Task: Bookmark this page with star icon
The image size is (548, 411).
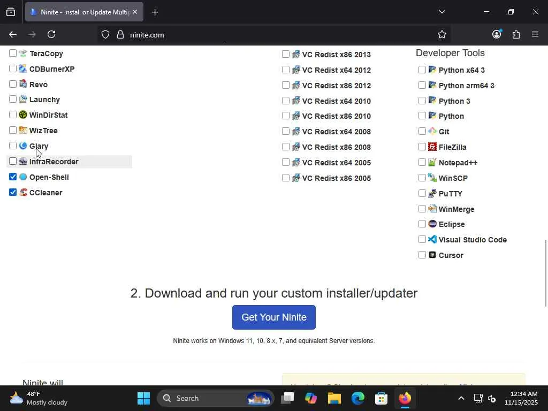Action: pos(442,34)
